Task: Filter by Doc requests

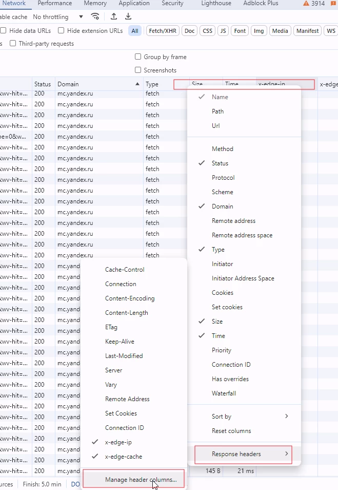Action: (x=189, y=31)
